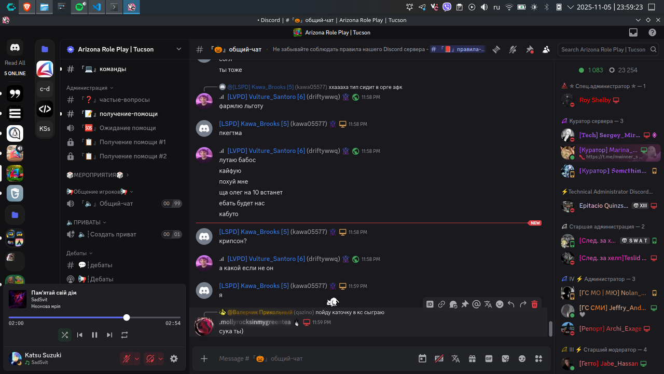Click the правила channel link in topic

coord(458,49)
